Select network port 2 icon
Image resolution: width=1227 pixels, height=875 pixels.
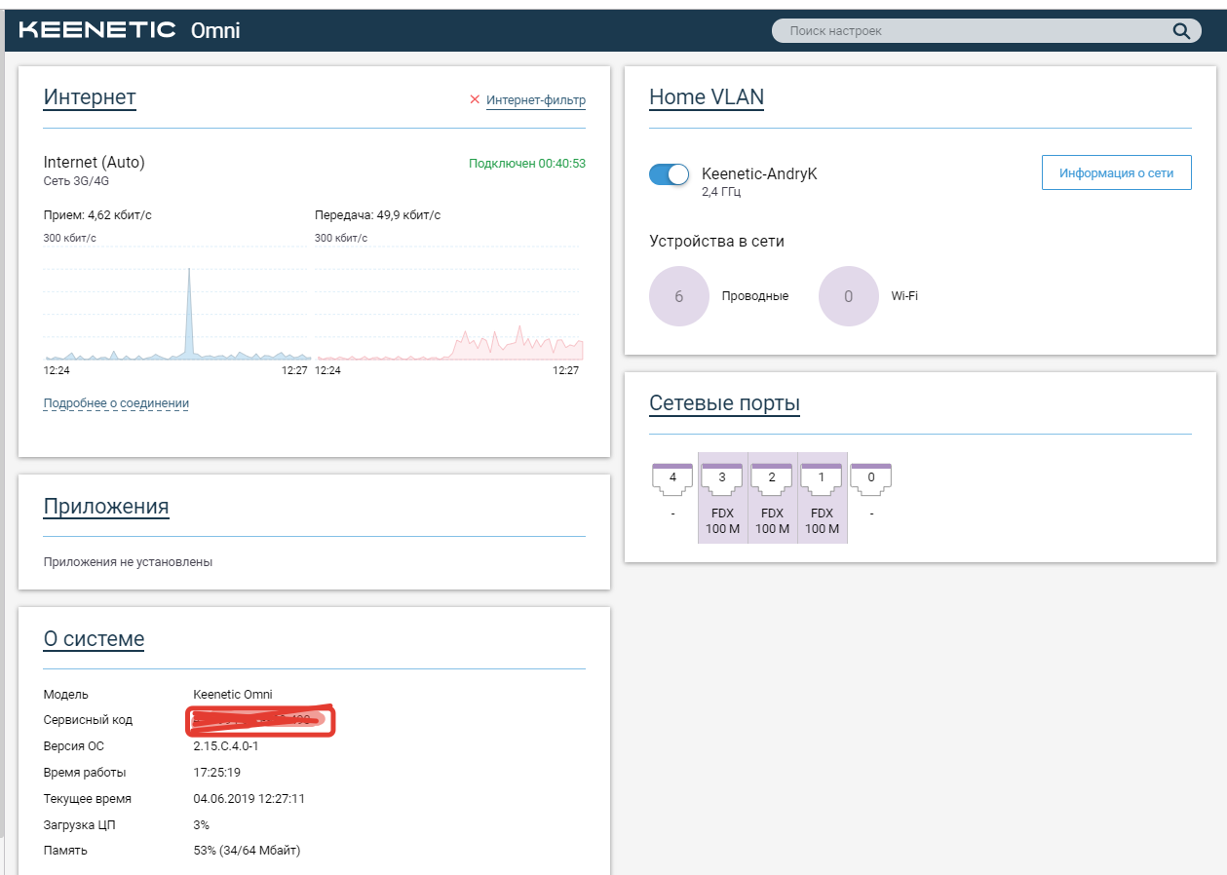tap(772, 477)
